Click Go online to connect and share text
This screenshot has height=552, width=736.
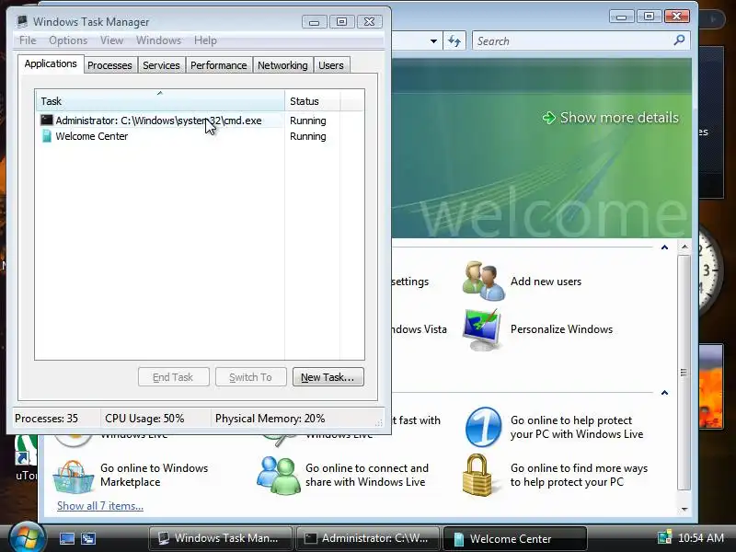click(x=367, y=475)
